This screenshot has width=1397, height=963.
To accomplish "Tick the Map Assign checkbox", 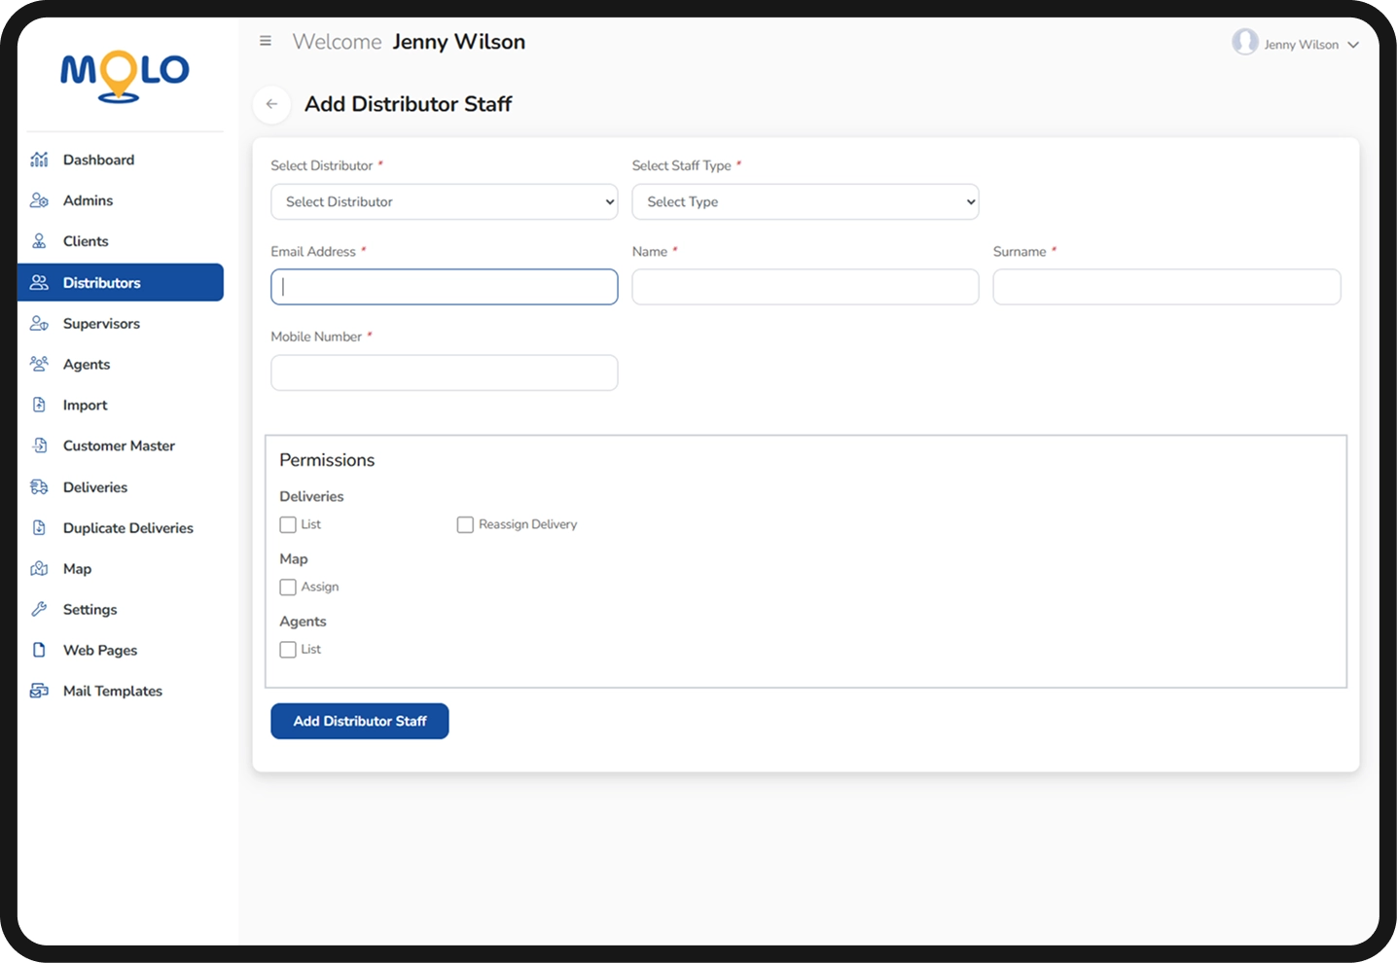I will (288, 588).
